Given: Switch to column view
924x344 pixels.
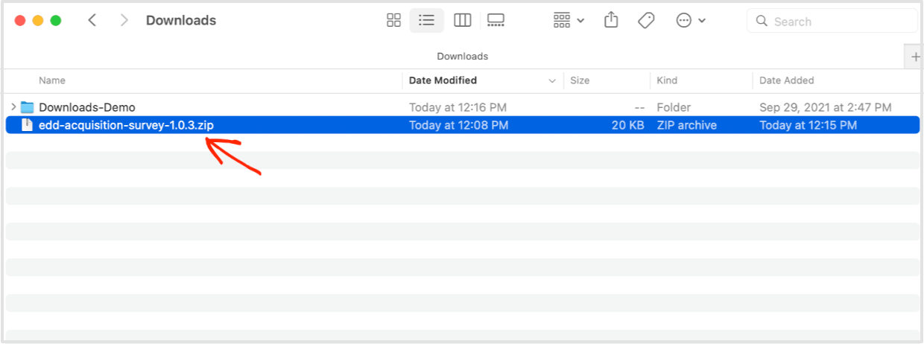Looking at the screenshot, I should [x=463, y=21].
